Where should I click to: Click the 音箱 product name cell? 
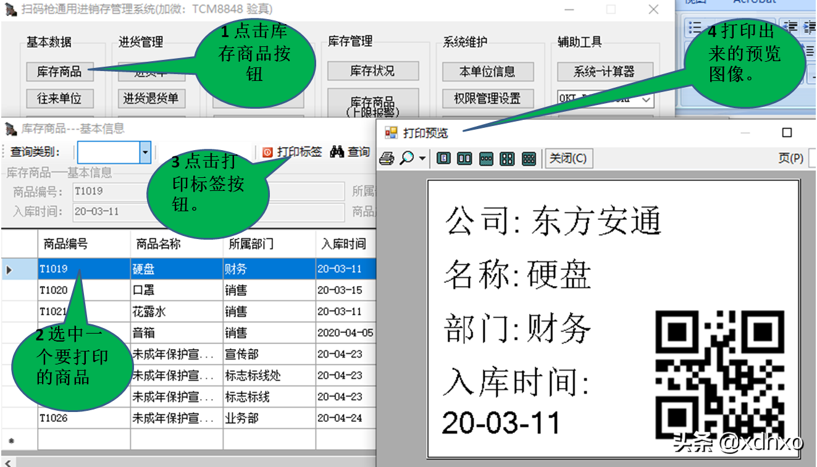point(177,333)
